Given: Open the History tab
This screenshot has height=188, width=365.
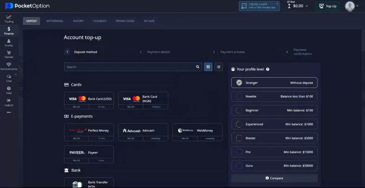Looking at the screenshot, I should tap(78, 21).
